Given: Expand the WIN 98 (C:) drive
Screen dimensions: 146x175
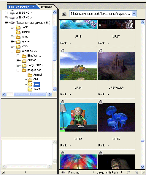Looking at the screenshot, I should [6, 13].
